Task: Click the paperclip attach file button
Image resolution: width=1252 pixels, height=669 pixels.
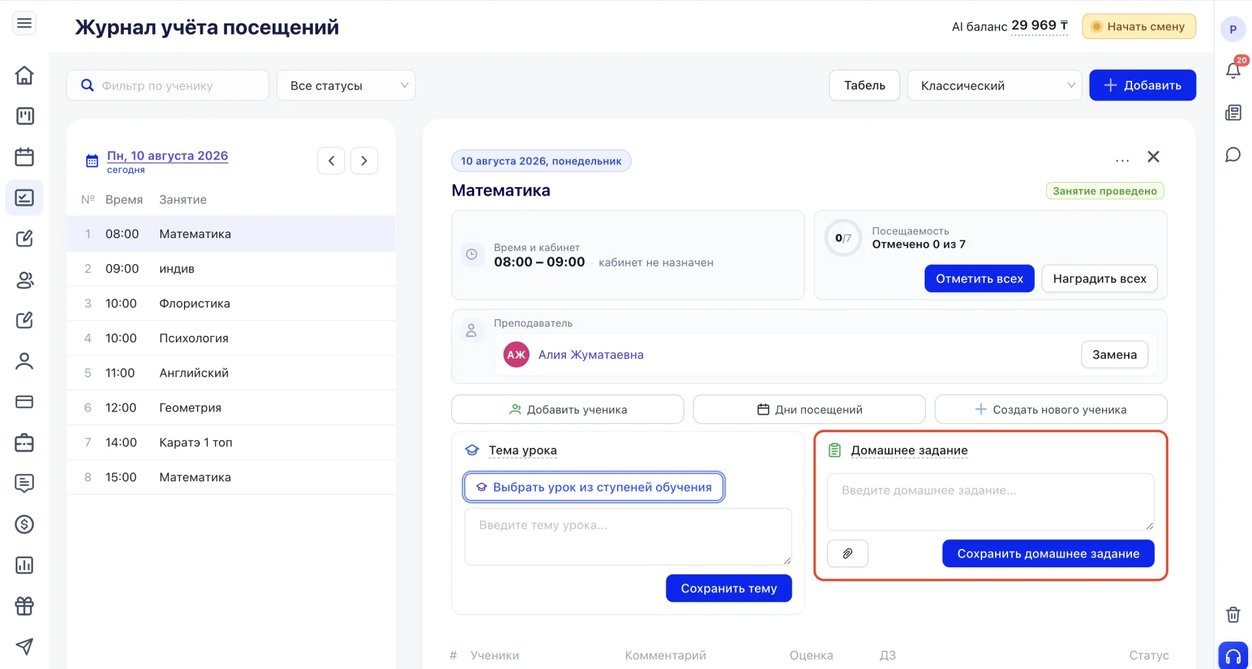Action: pyautogui.click(x=847, y=554)
